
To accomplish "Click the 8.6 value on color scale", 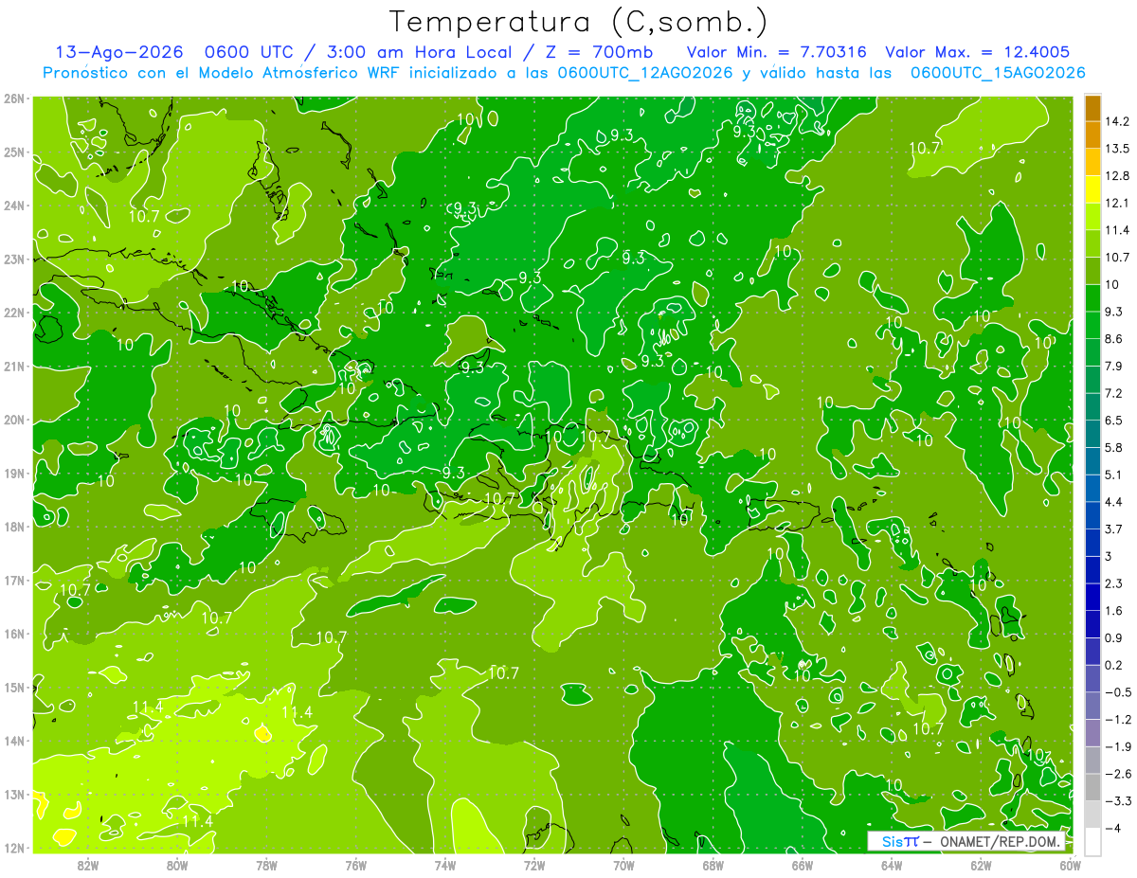I will pos(1114,338).
